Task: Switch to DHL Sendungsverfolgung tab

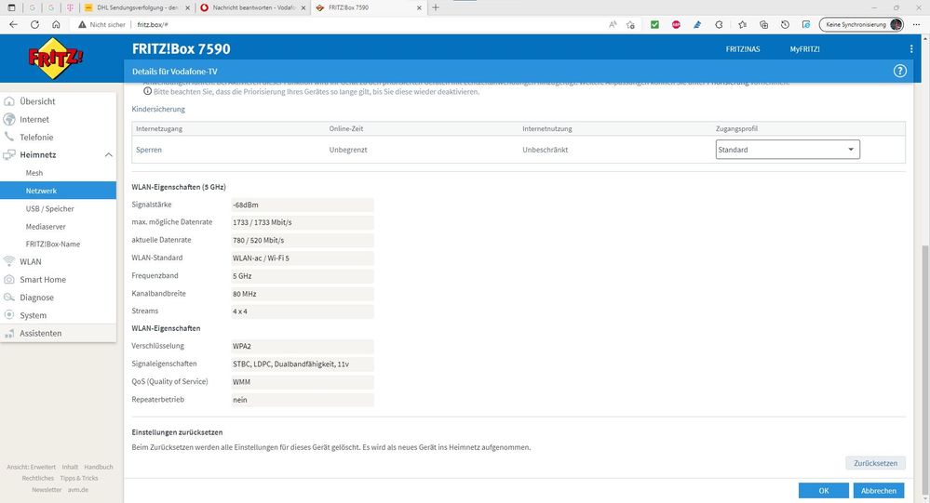Action: click(x=138, y=7)
